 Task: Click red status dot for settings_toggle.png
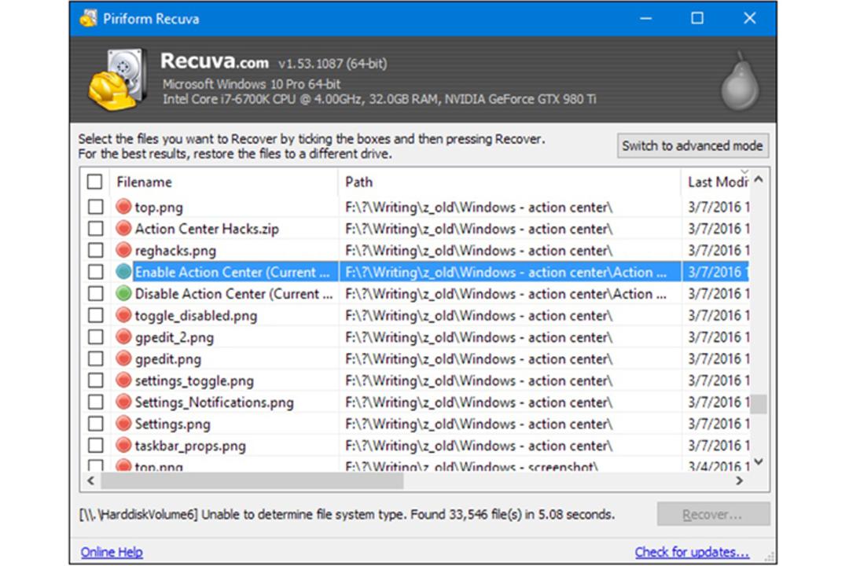123,380
